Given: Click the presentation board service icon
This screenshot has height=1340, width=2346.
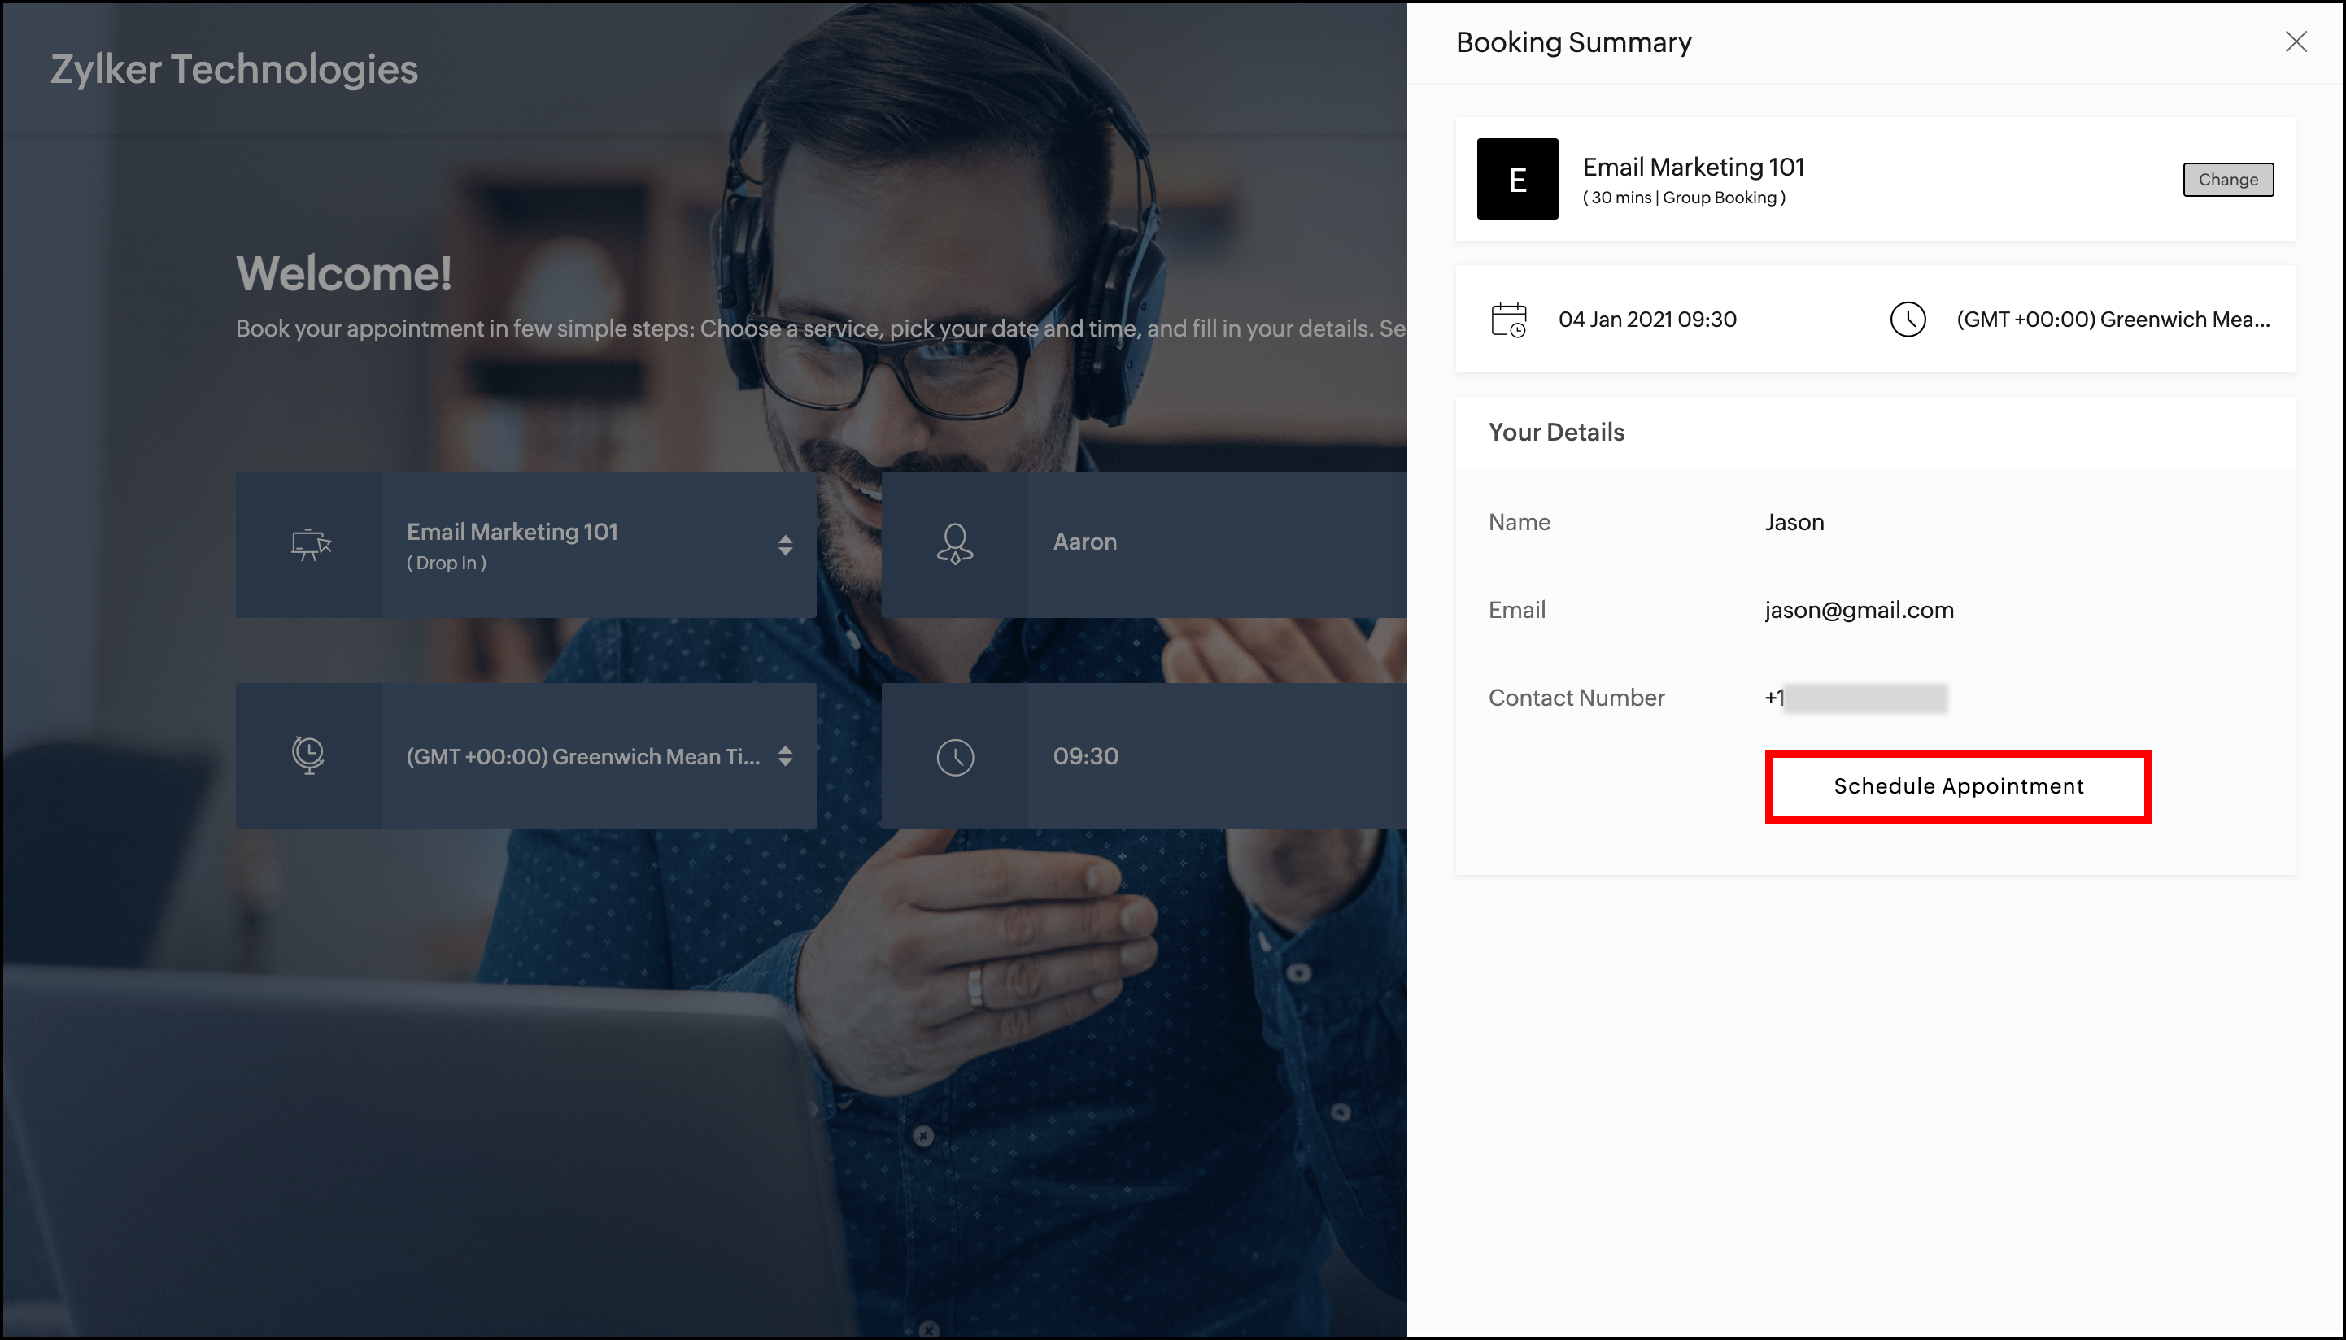Looking at the screenshot, I should [310, 544].
